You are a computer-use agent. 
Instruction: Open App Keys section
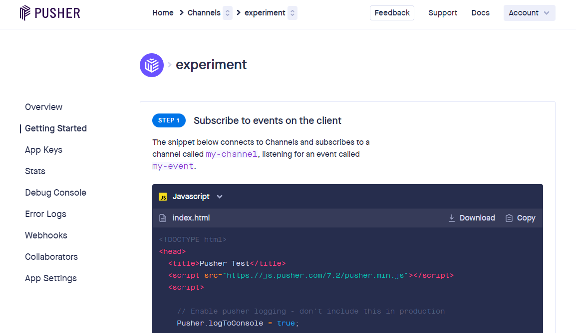[x=44, y=150]
